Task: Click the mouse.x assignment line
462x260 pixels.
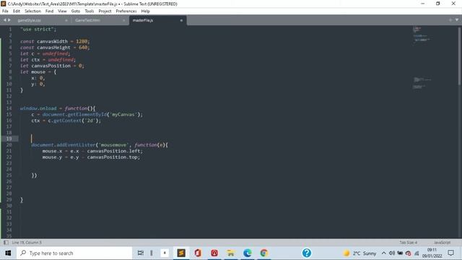Action: tap(92, 151)
